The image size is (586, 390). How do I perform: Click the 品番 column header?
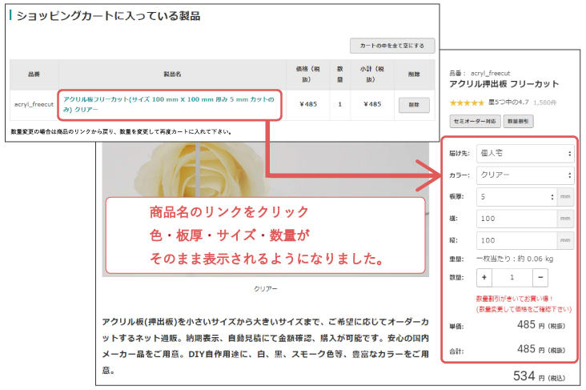tap(34, 74)
